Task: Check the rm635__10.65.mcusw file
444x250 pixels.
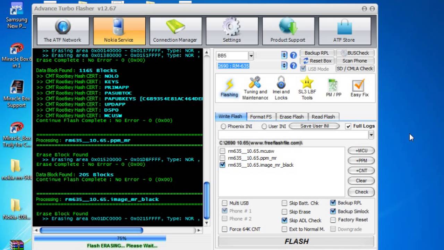Action: pyautogui.click(x=222, y=151)
